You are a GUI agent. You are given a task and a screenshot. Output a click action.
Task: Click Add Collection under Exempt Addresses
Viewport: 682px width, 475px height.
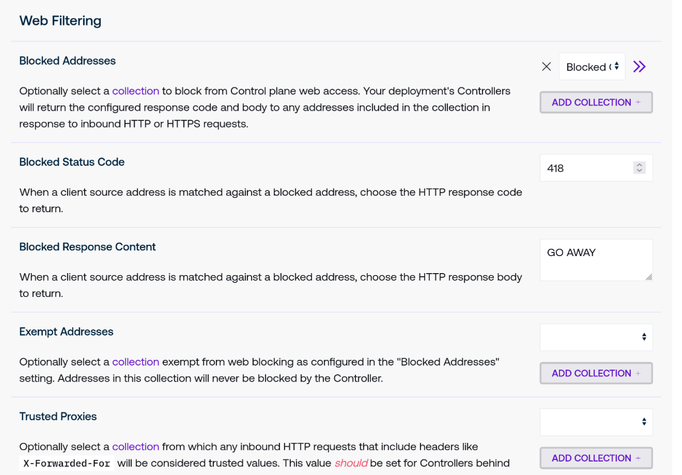[596, 373]
